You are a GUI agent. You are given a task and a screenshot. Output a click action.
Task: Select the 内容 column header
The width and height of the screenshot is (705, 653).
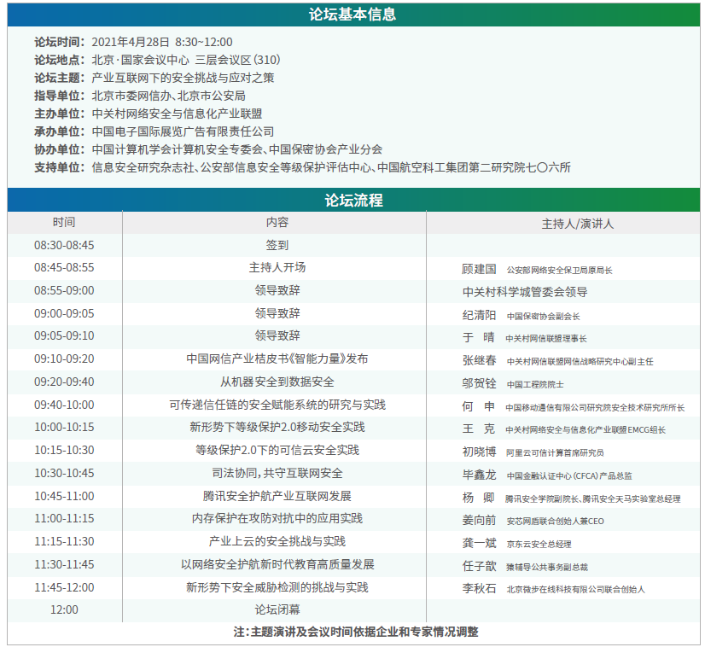tap(277, 223)
